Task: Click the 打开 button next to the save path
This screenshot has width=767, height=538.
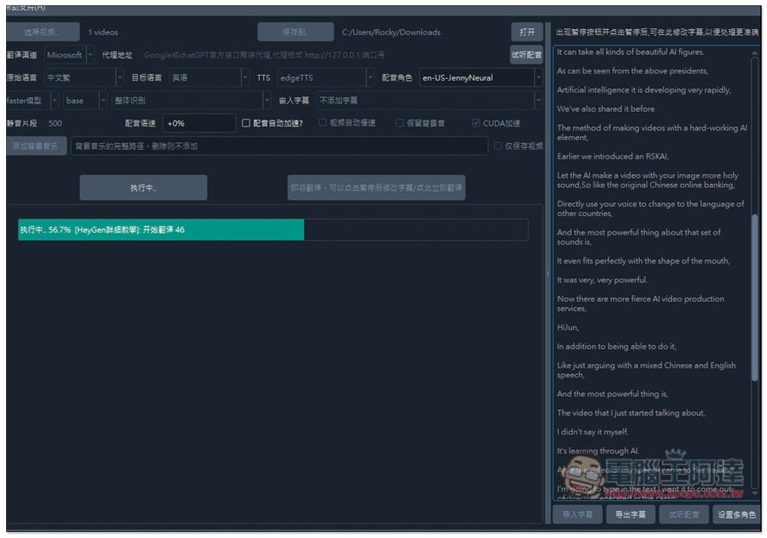Action: click(527, 32)
